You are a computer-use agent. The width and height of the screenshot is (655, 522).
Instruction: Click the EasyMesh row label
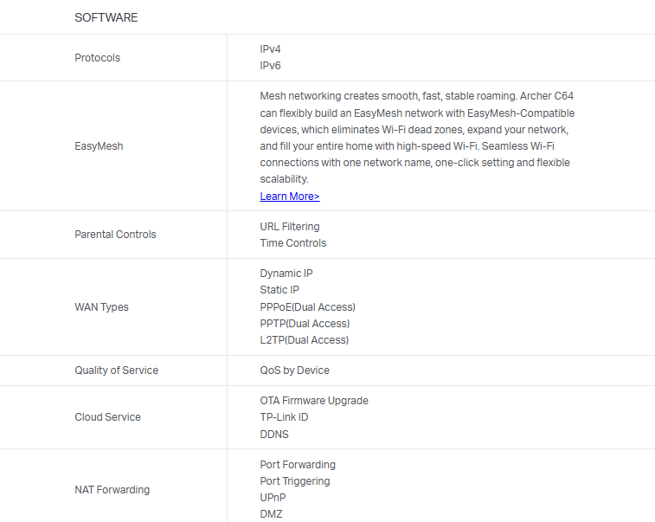(99, 146)
